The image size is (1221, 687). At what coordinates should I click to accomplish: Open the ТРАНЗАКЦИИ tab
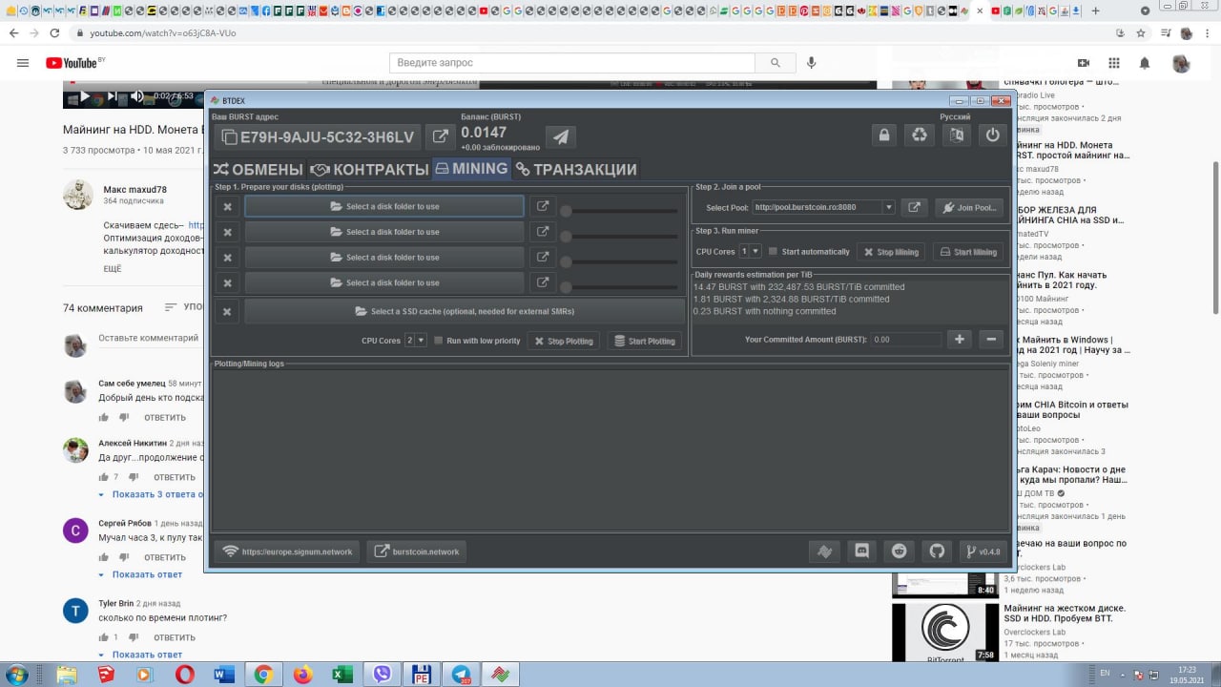tap(575, 169)
